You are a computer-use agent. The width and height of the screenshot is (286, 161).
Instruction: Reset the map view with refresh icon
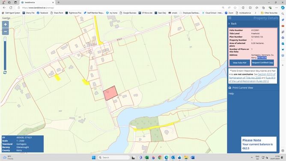pyautogui.click(x=5, y=72)
